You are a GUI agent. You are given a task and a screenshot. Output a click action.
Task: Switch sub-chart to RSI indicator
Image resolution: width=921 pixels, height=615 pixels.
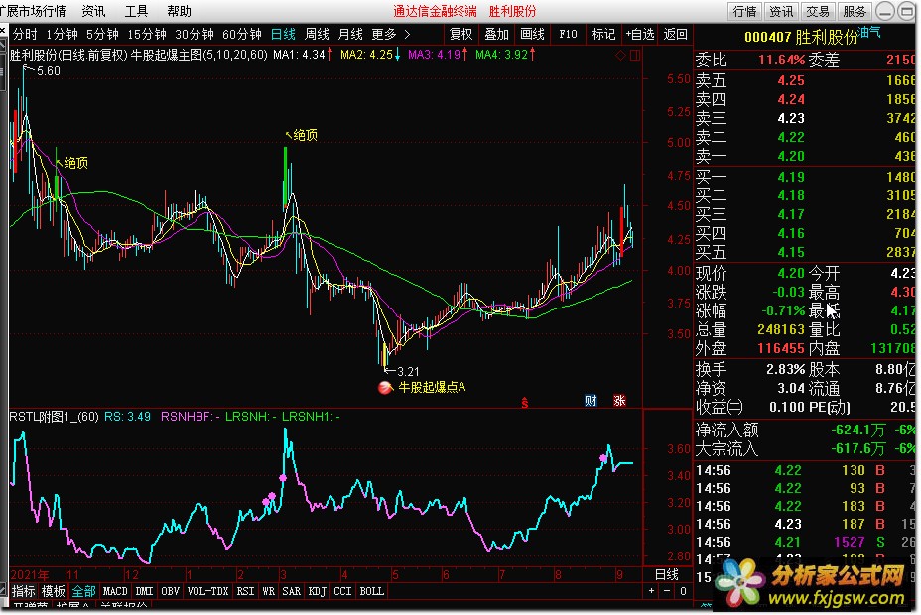(x=245, y=591)
